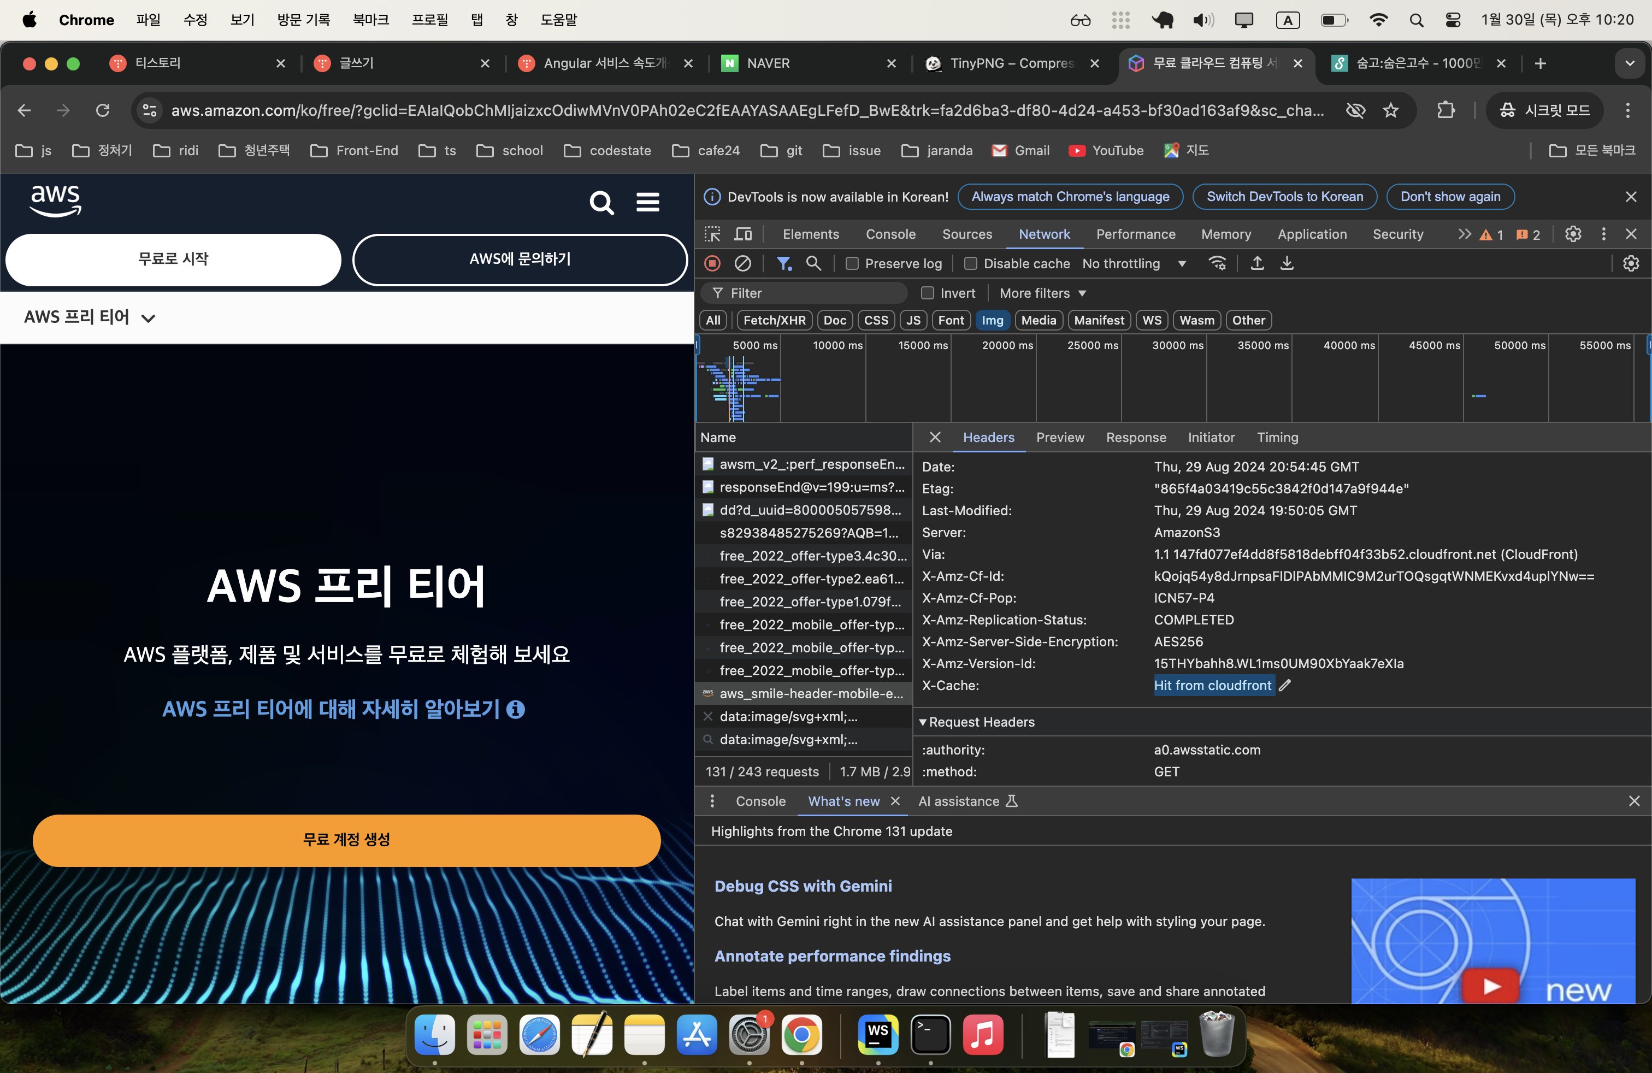Stop recording network log
The width and height of the screenshot is (1652, 1073).
coord(712,264)
